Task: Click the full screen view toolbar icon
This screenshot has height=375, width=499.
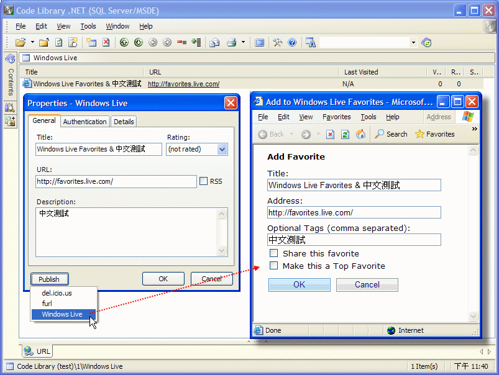Action: tap(260, 42)
